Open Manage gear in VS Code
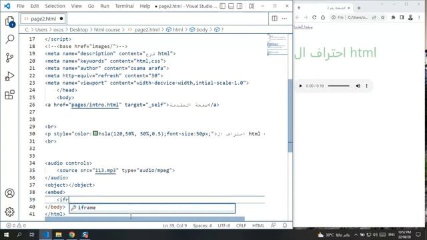 10,212
